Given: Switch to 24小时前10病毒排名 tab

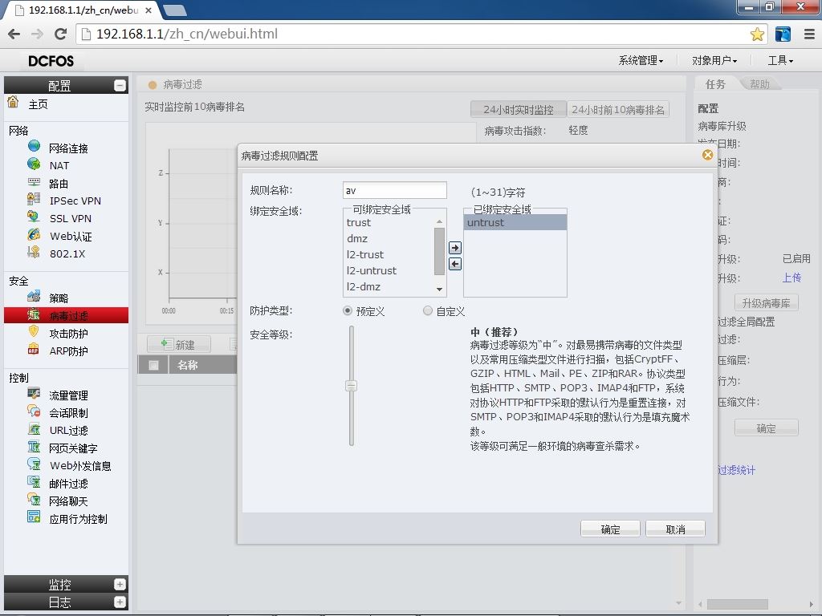Looking at the screenshot, I should (618, 109).
